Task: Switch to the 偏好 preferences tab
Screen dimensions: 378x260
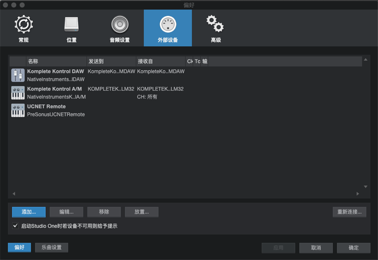Action: 19,248
